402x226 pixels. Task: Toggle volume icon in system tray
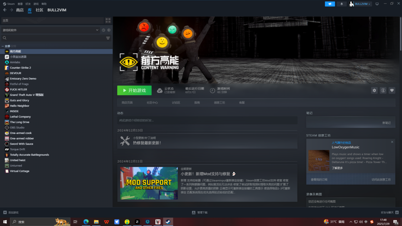click(361, 222)
